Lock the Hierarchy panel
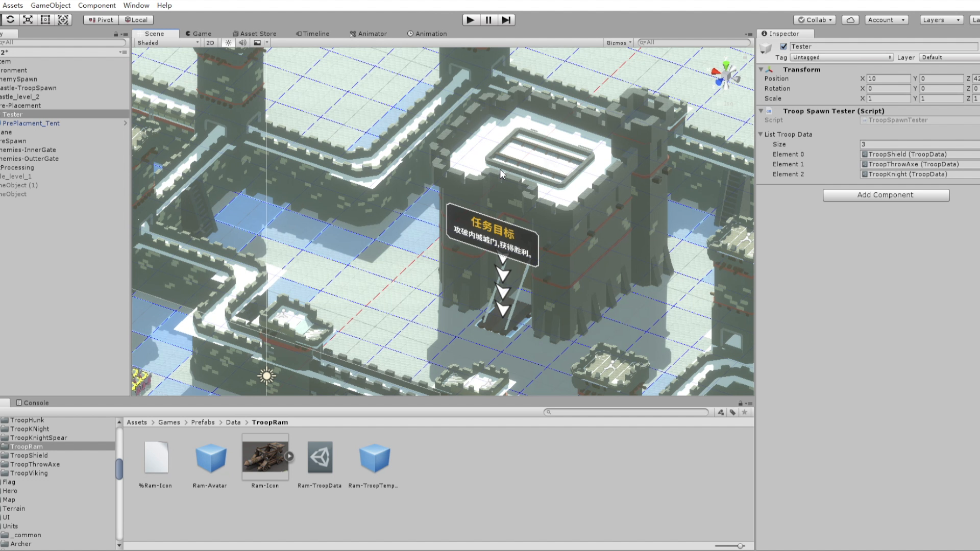Screen dimensions: 980x551 (x=116, y=34)
